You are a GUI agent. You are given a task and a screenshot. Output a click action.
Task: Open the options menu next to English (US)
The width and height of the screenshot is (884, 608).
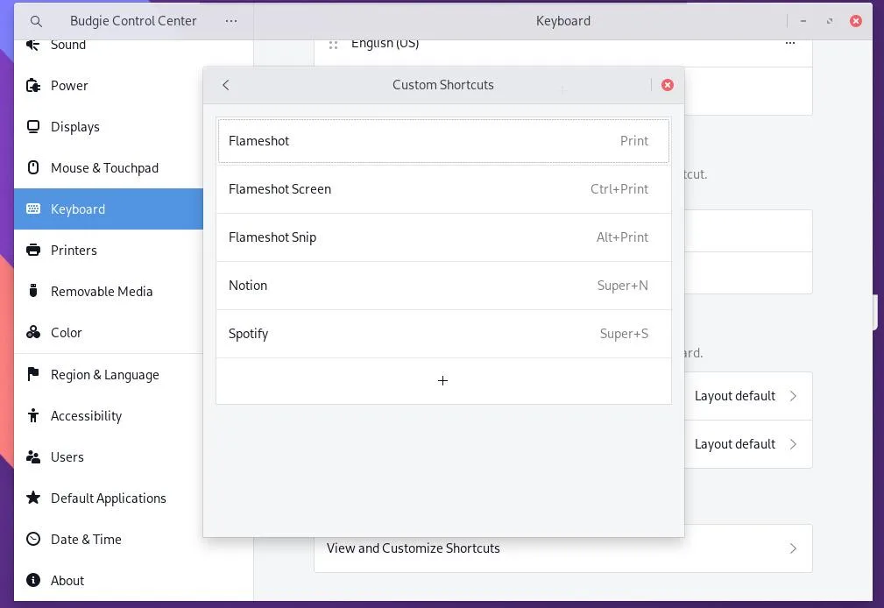tap(789, 42)
